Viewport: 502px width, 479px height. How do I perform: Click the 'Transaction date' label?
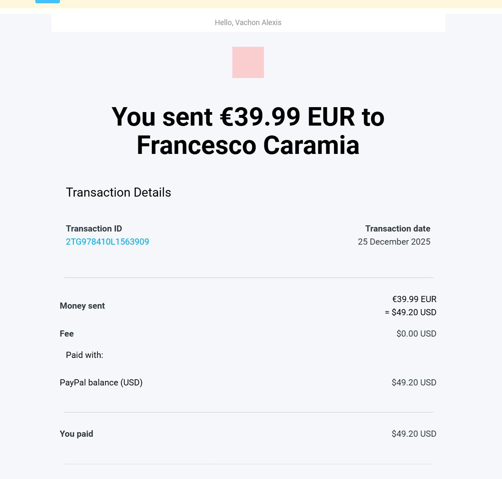coord(397,229)
